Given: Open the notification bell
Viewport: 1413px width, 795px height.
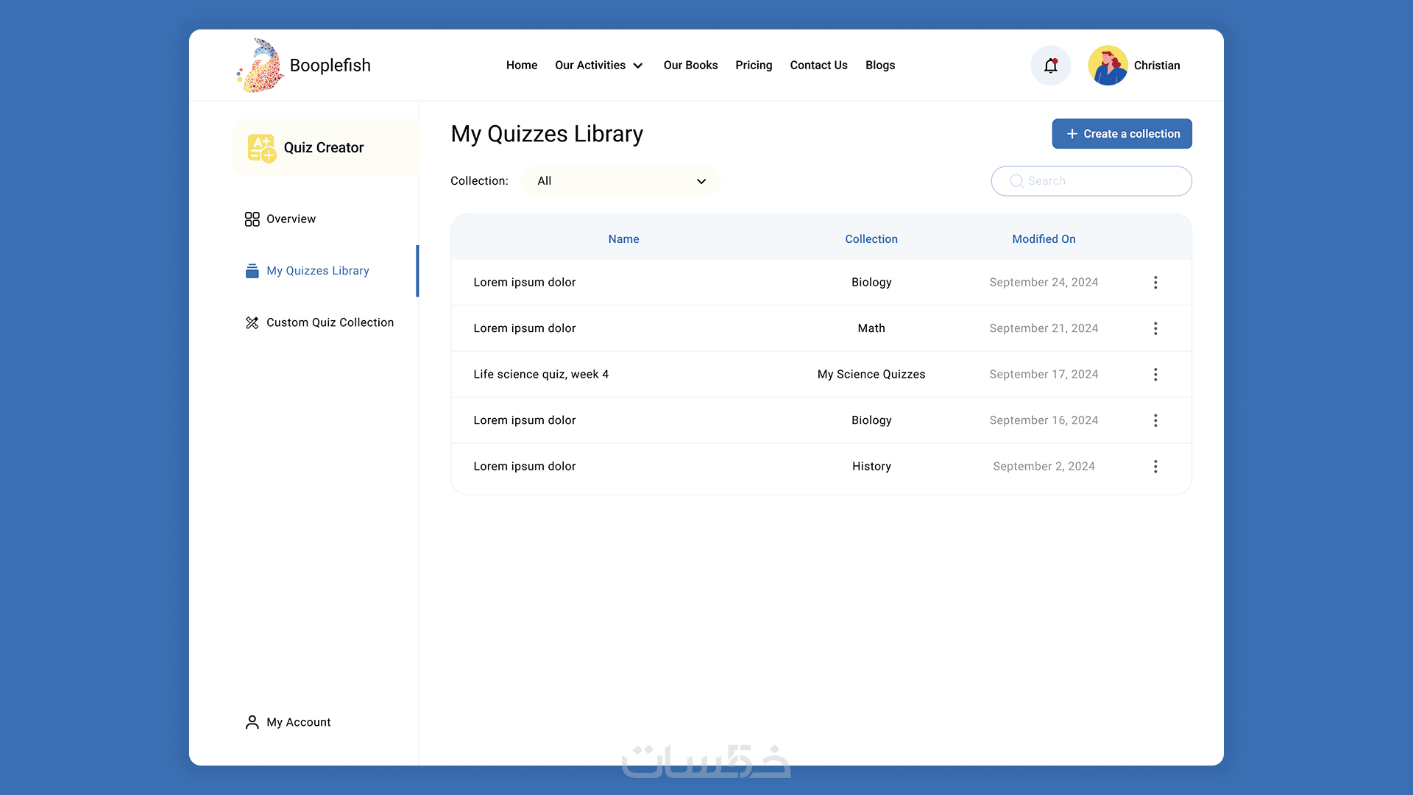Looking at the screenshot, I should point(1050,66).
